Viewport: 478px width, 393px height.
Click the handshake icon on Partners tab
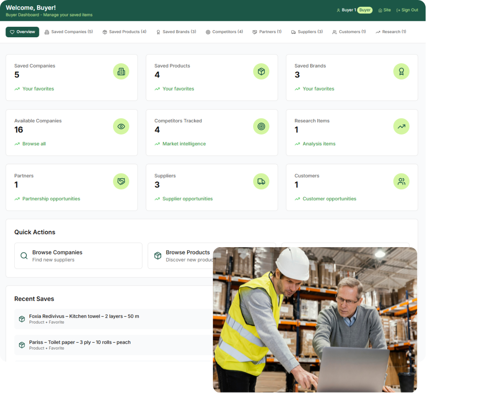255,32
